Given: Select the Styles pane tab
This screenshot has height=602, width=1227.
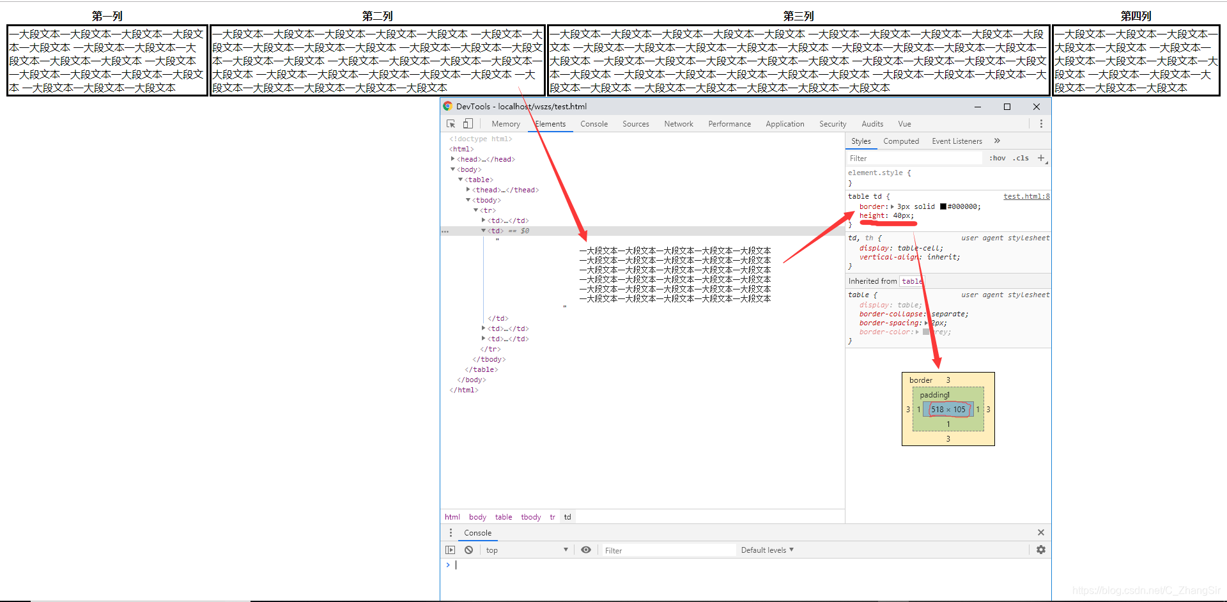Looking at the screenshot, I should point(861,141).
